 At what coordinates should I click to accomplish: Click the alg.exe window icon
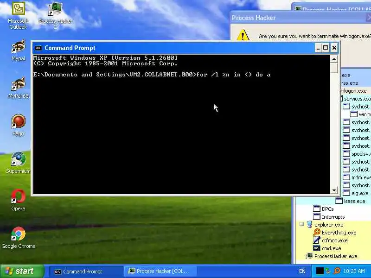(x=346, y=193)
